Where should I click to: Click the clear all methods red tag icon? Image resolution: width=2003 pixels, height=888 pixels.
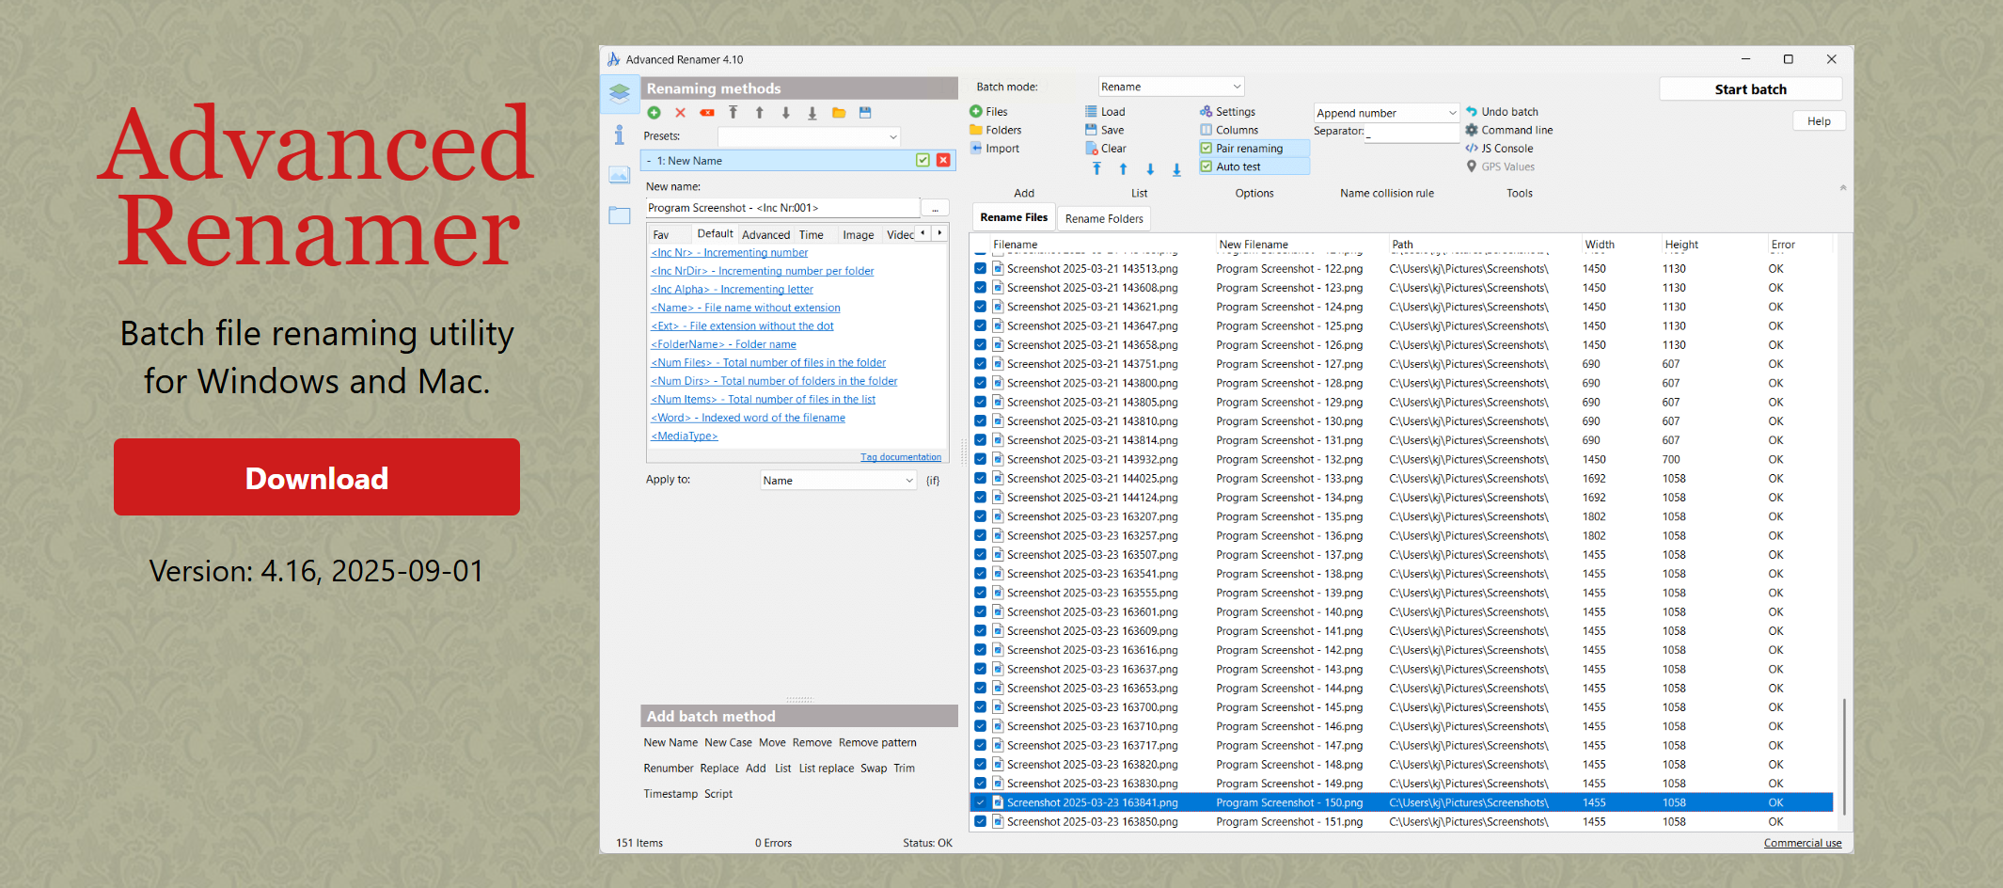pos(707,113)
